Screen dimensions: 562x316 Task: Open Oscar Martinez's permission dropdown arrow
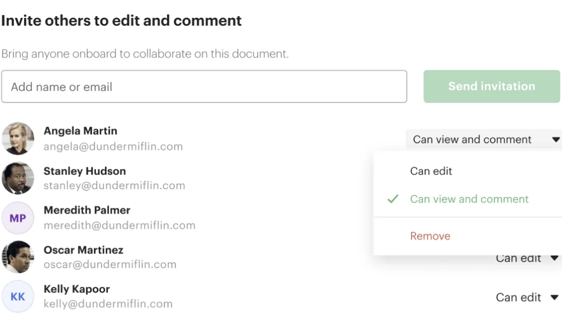click(554, 258)
